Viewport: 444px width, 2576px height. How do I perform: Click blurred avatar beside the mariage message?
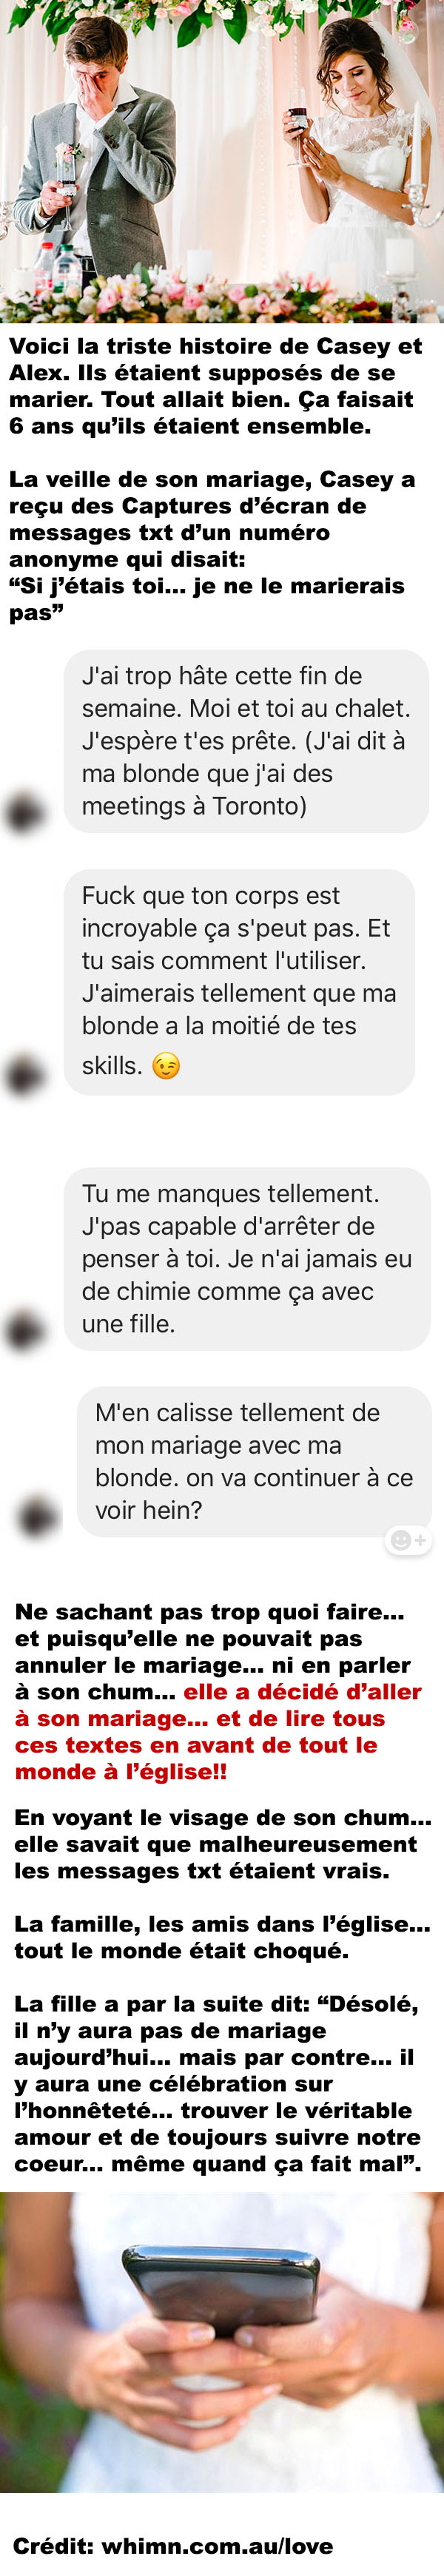coord(38,1517)
